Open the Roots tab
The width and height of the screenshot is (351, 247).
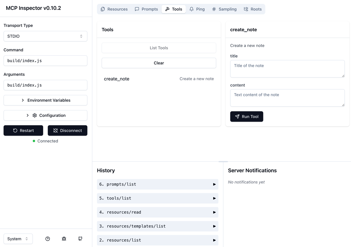pyautogui.click(x=253, y=9)
